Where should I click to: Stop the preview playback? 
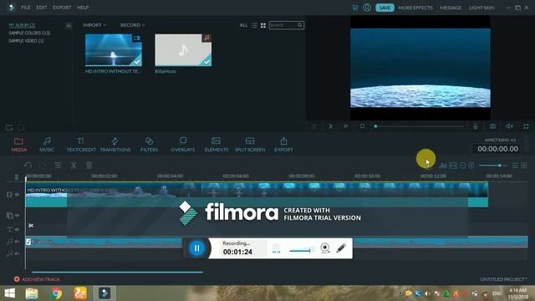(362, 126)
